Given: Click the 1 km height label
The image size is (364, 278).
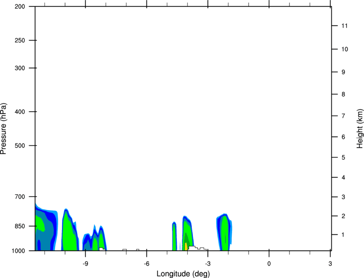Looking at the screenshot, I should [343, 235].
